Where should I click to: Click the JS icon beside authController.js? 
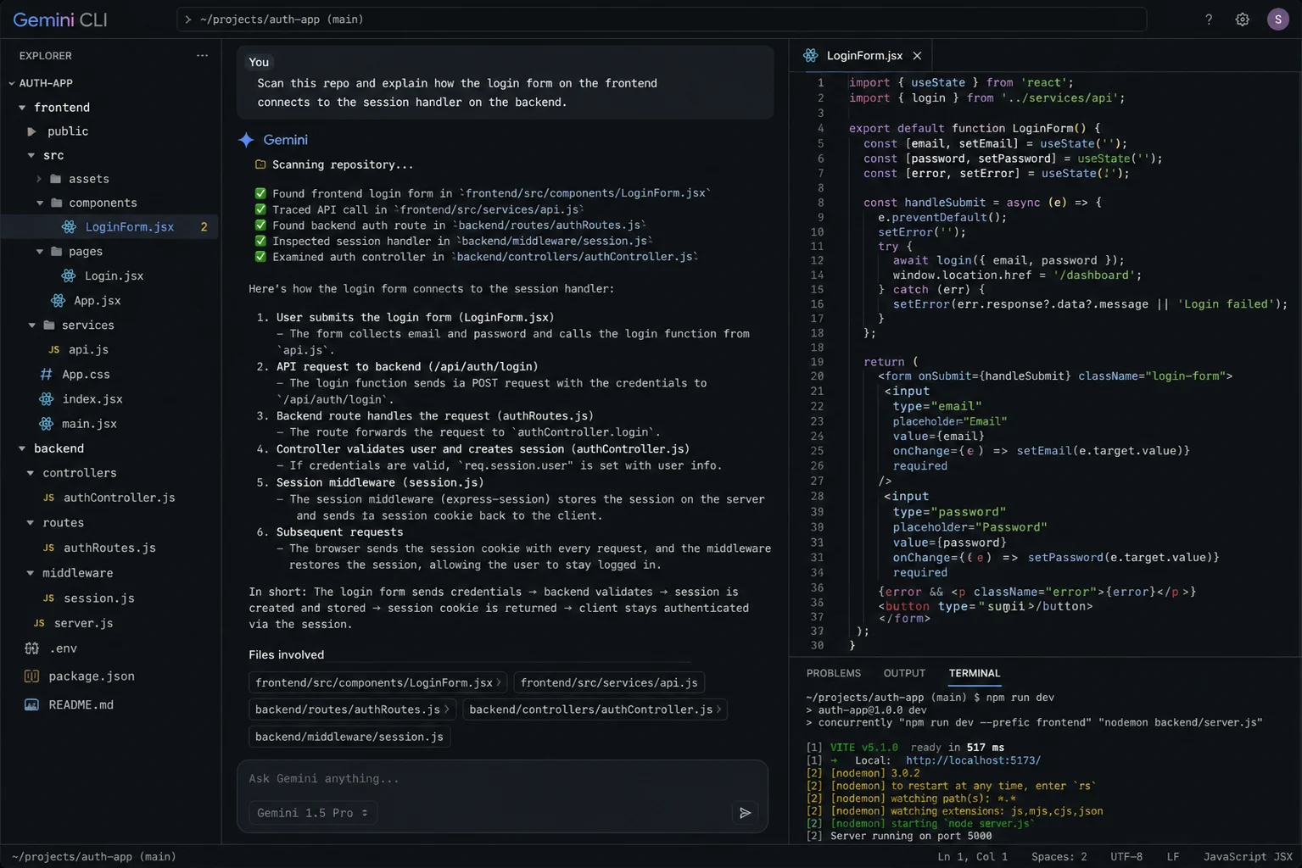coord(48,498)
